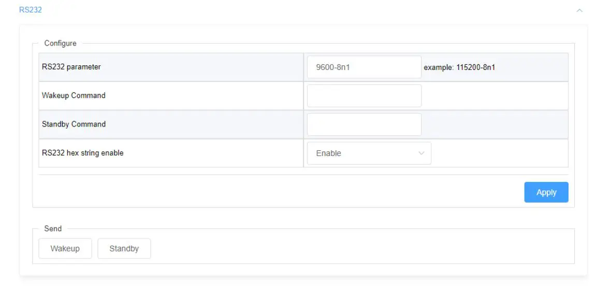Click the Standby Command text box
Screen dimensions: 610x297
coord(364,124)
